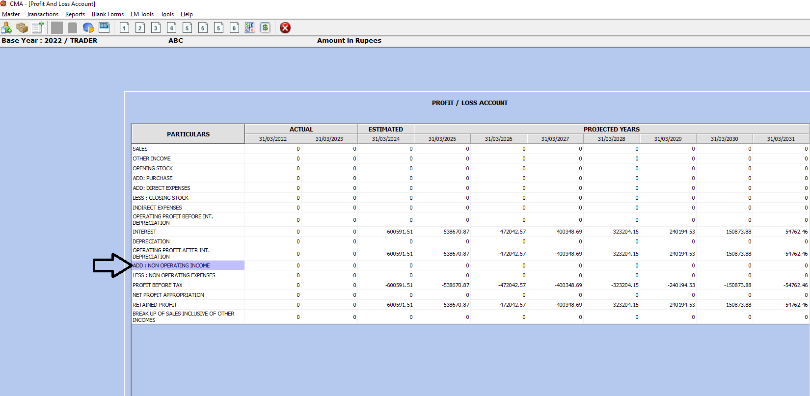Viewport: 810px width, 396px height.
Task: Click the PARTICULARS column header
Action: (x=188, y=134)
